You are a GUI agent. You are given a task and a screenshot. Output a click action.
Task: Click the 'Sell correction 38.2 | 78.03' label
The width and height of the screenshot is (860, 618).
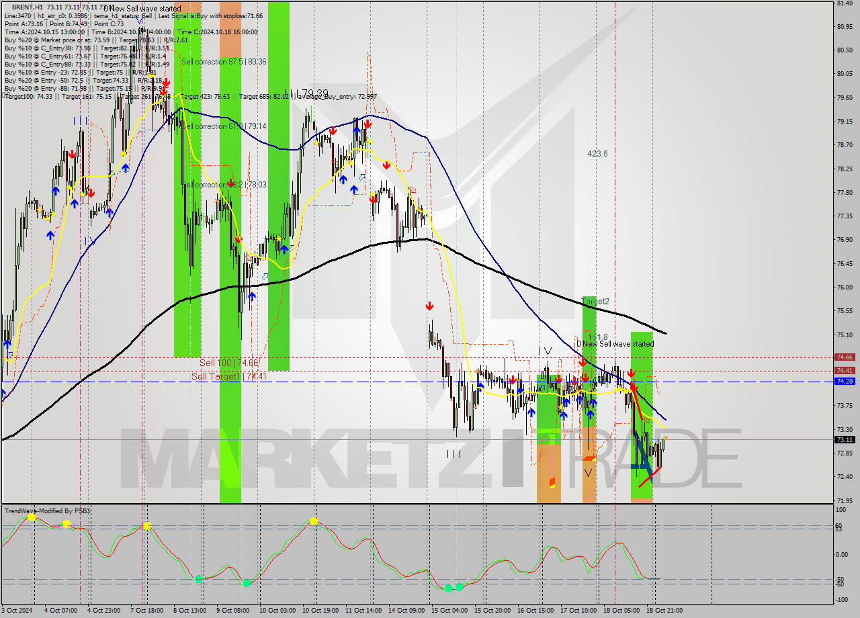(x=224, y=185)
